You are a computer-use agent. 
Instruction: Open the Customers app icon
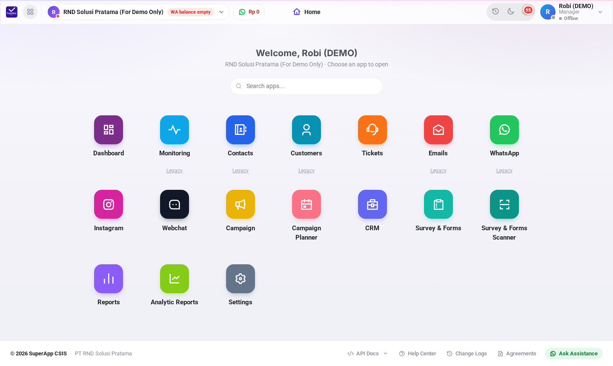click(x=306, y=130)
